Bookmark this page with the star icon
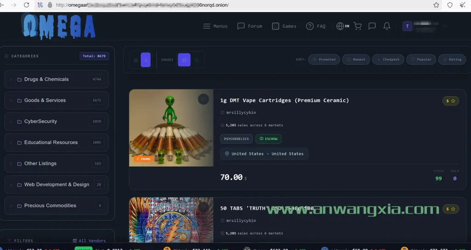The image size is (471, 250). [x=436, y=5]
